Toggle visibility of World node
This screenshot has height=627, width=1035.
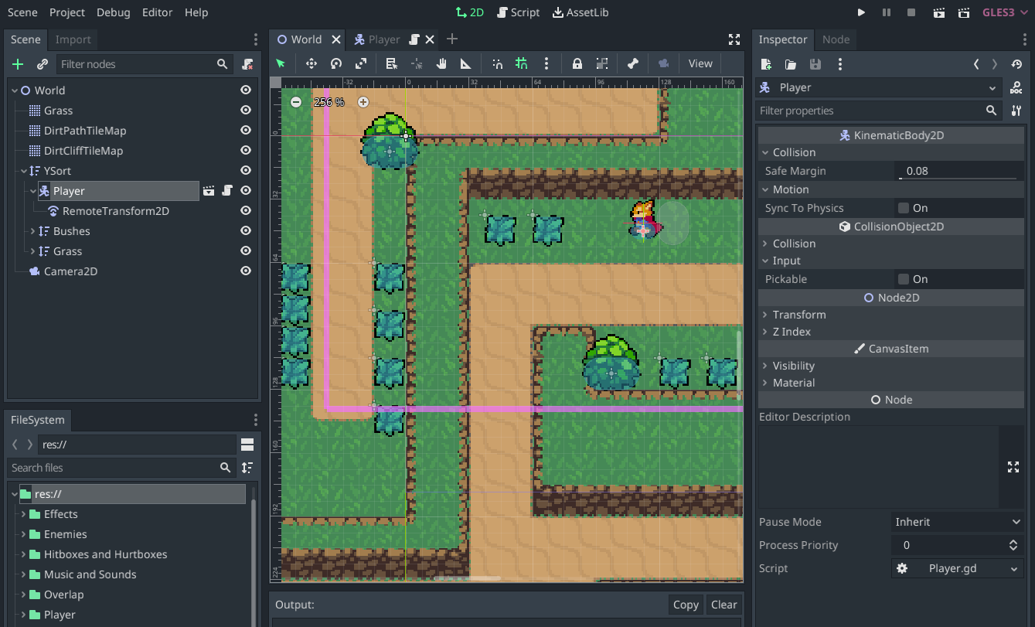(x=246, y=90)
